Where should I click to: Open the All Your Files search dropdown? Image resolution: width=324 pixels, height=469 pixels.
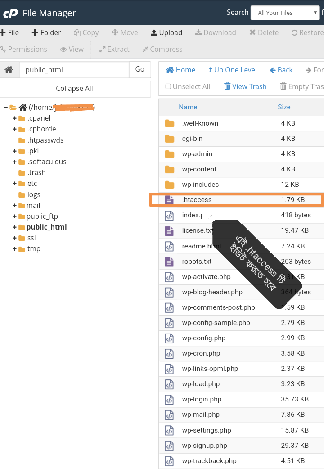285,13
